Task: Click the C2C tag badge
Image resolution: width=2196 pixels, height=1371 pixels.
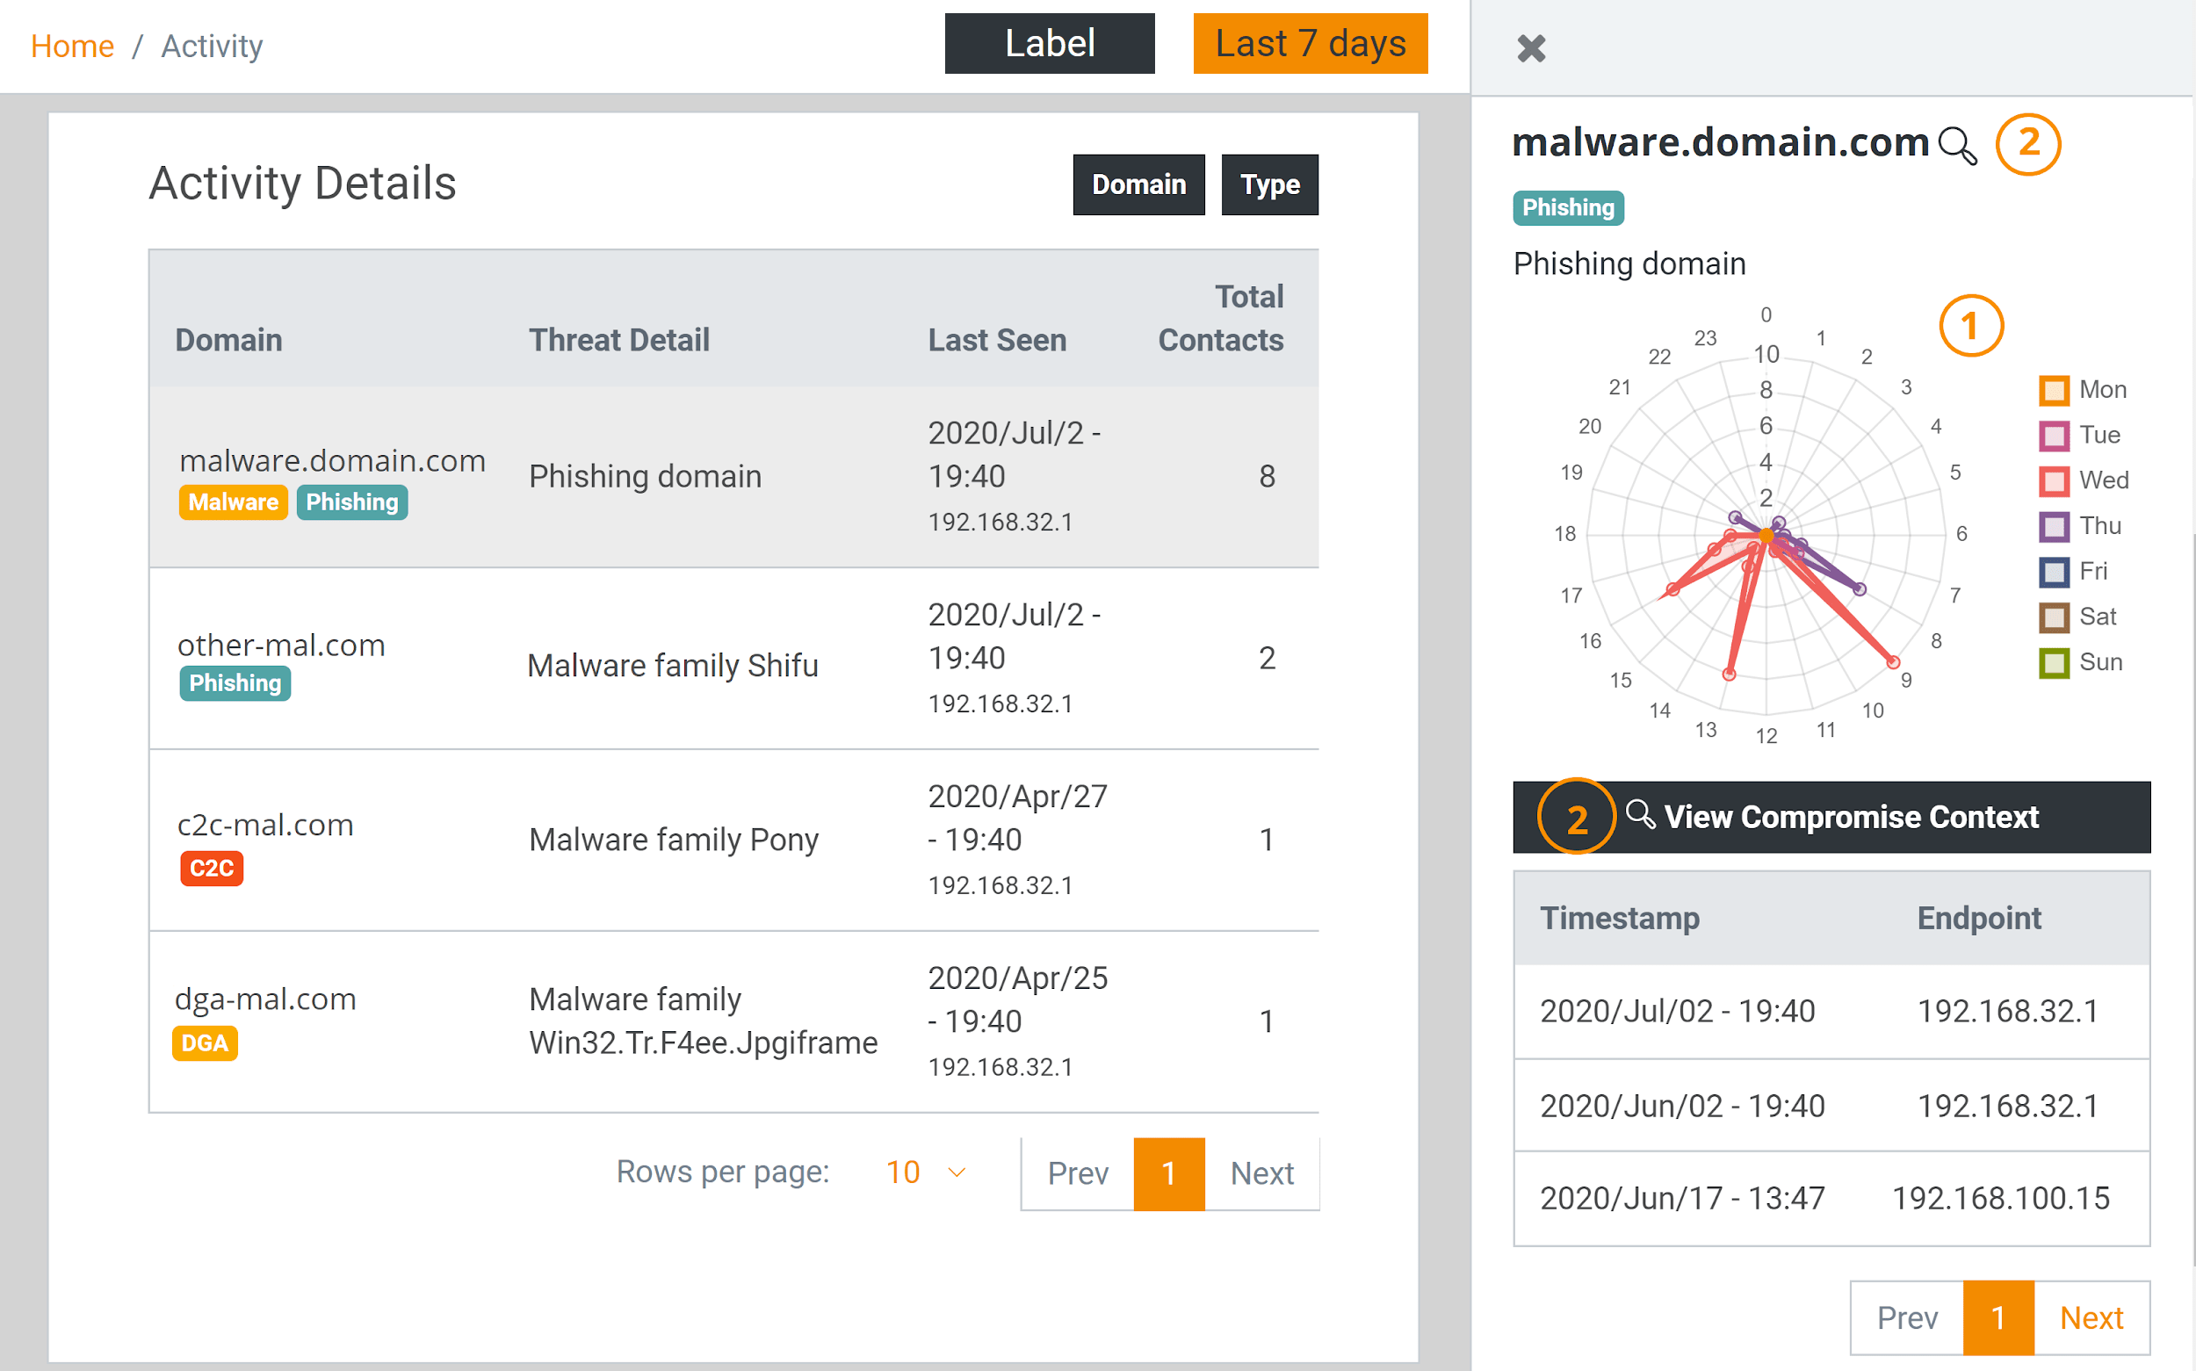Action: [212, 868]
